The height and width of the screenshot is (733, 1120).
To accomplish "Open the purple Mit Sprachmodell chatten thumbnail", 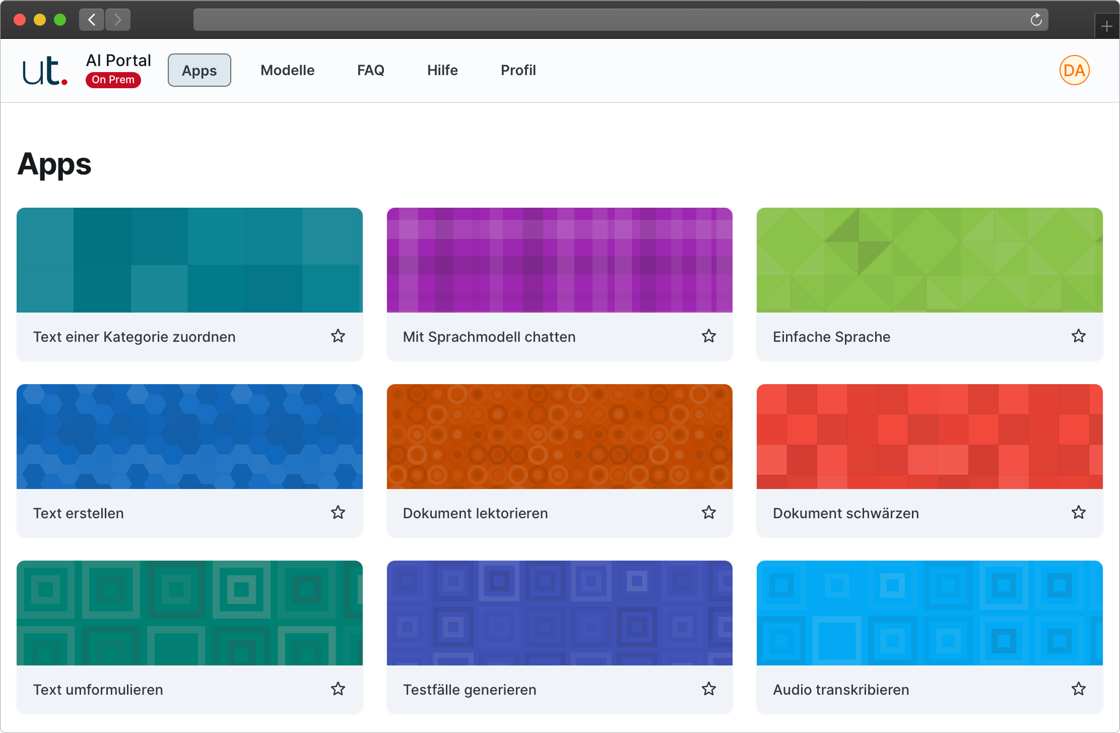I will (559, 260).
